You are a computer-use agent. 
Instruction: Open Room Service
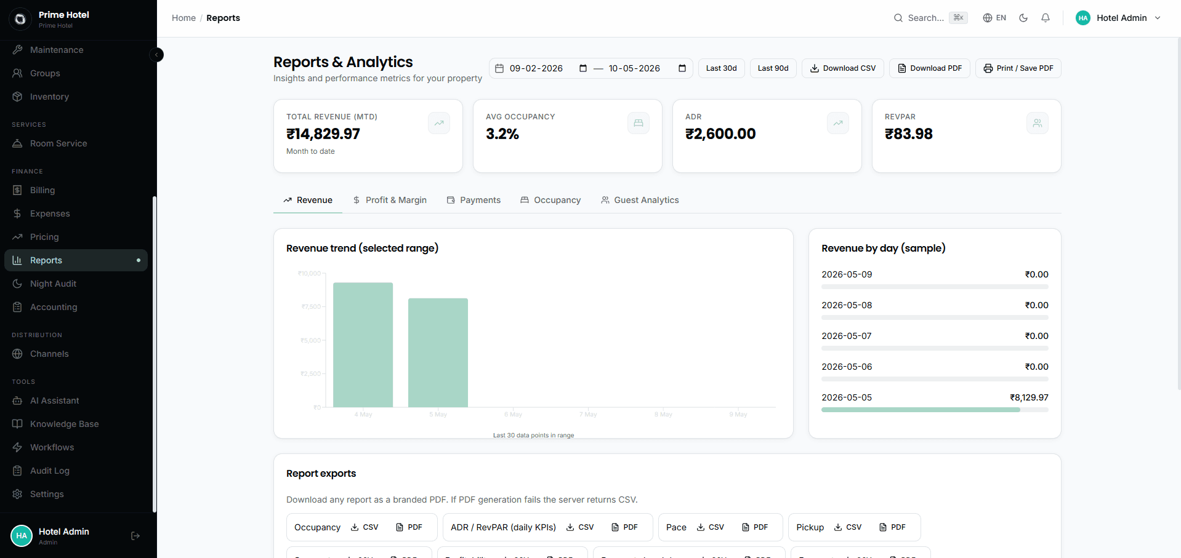click(76, 143)
